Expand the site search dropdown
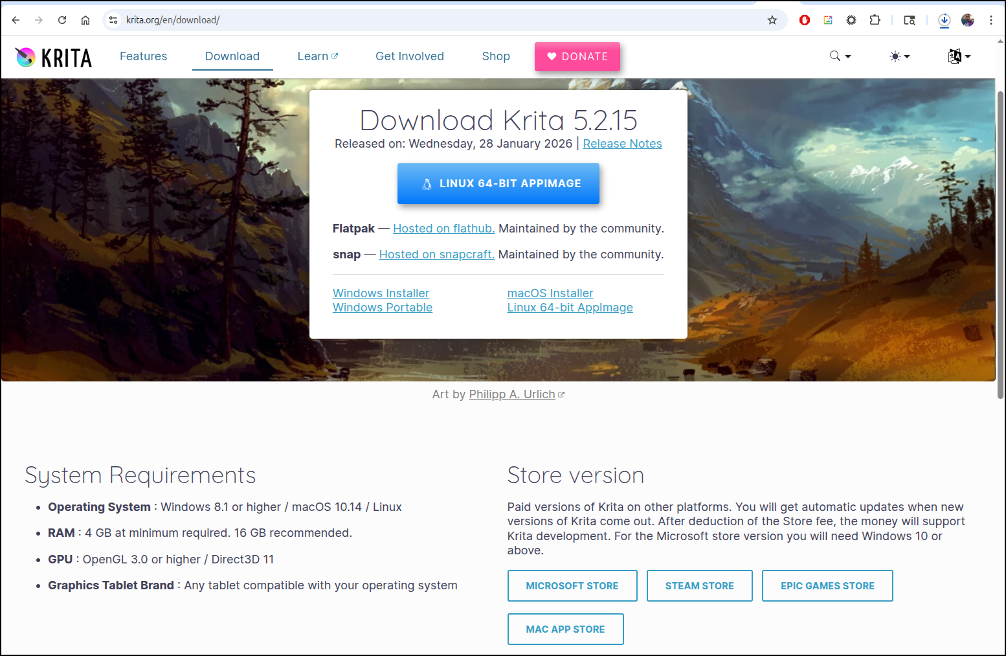 point(840,56)
